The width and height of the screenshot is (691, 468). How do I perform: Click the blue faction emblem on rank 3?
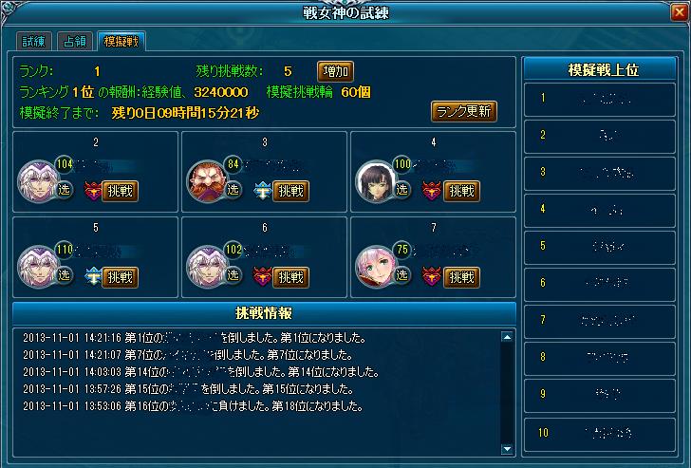263,191
